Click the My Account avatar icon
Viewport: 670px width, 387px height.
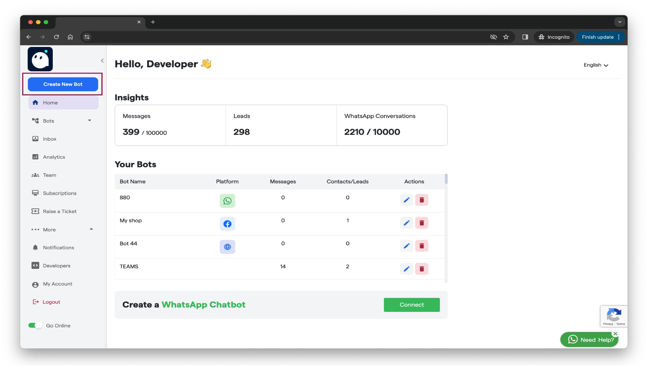click(35, 285)
